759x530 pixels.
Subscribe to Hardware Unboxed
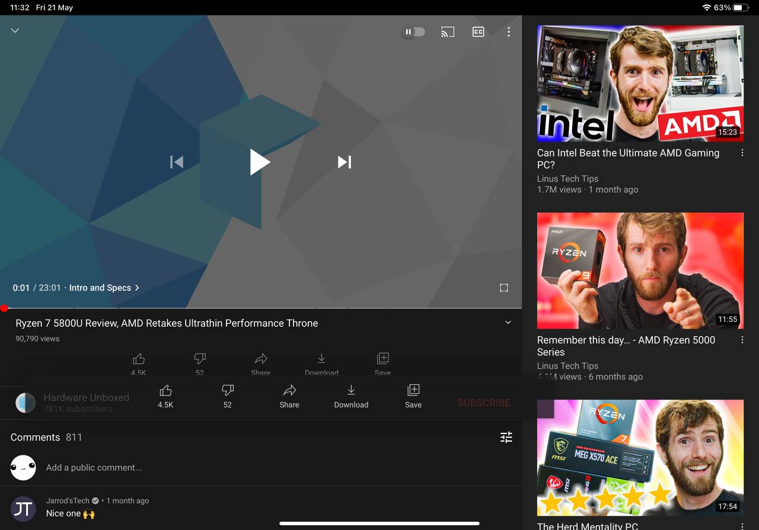[x=484, y=403]
